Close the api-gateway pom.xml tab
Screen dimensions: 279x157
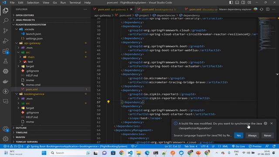pyautogui.click(x=131, y=9)
